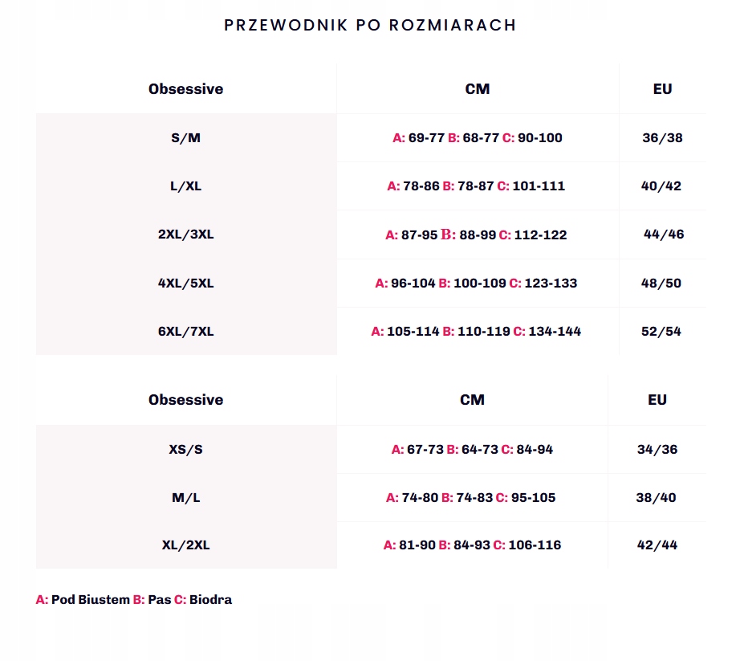This screenshot has width=736, height=661.
Task: Click the EU 44/46 value
Action: pyautogui.click(x=664, y=235)
